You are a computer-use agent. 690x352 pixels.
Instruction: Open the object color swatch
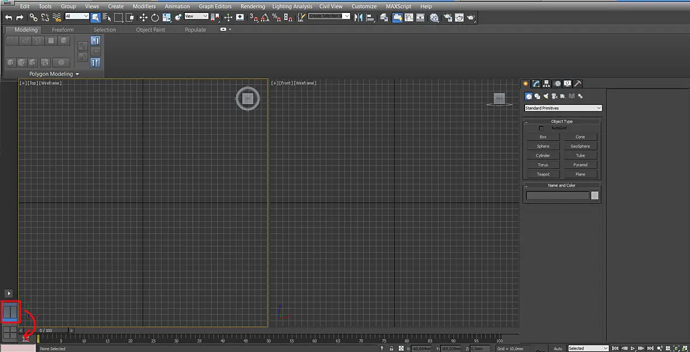tap(595, 196)
